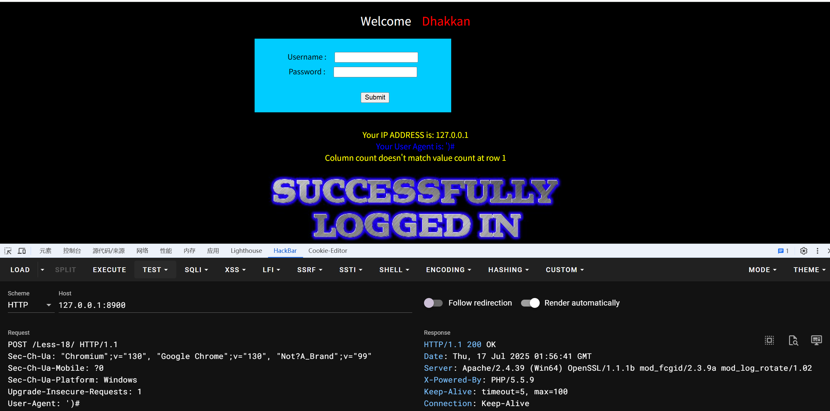Toggle the device toolbar icon
Image resolution: width=830 pixels, height=411 pixels.
[x=22, y=251]
